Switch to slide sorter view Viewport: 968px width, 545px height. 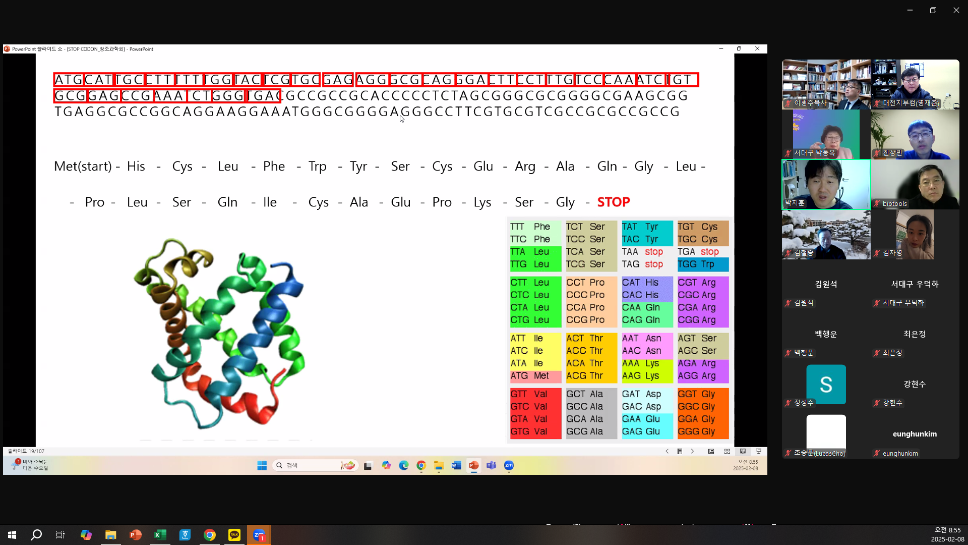[x=727, y=451]
